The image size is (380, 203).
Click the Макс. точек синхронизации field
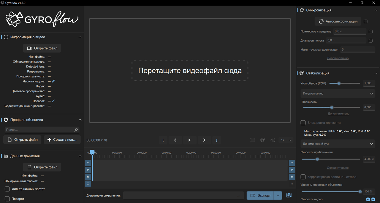pos(357,50)
